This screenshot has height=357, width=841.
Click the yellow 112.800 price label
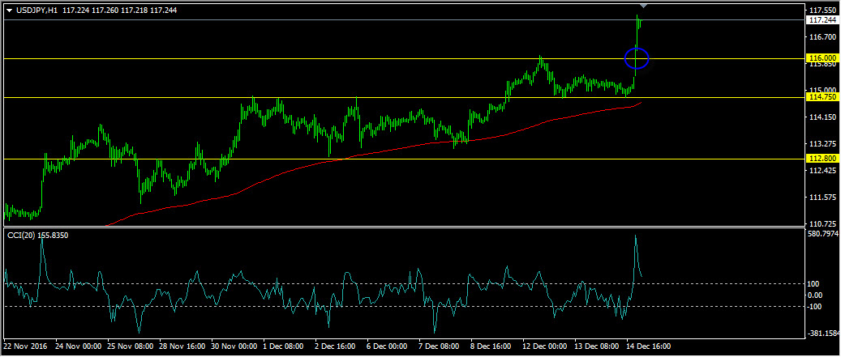822,159
